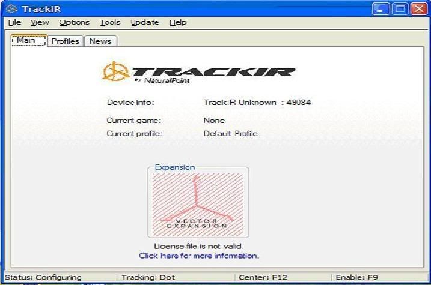Close the TrackIR window
Viewport: 431px width, 285px height.
[x=419, y=9]
